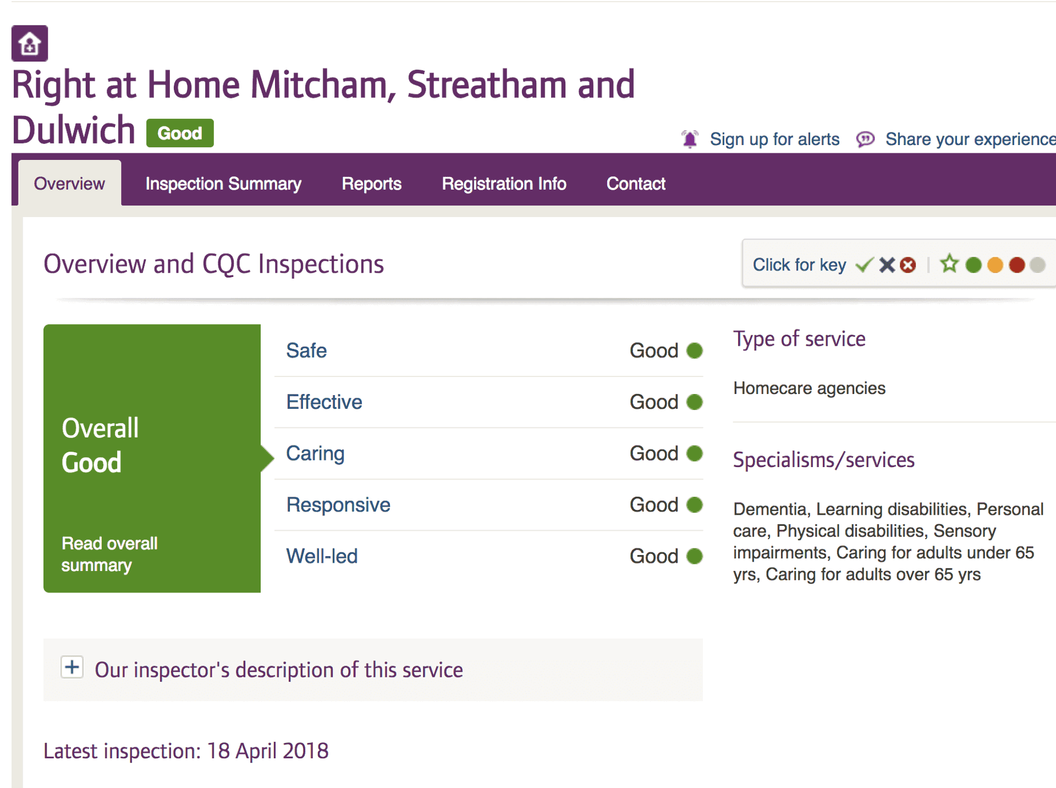1056x788 pixels.
Task: Switch to the Inspection Summary tab
Action: [x=223, y=184]
